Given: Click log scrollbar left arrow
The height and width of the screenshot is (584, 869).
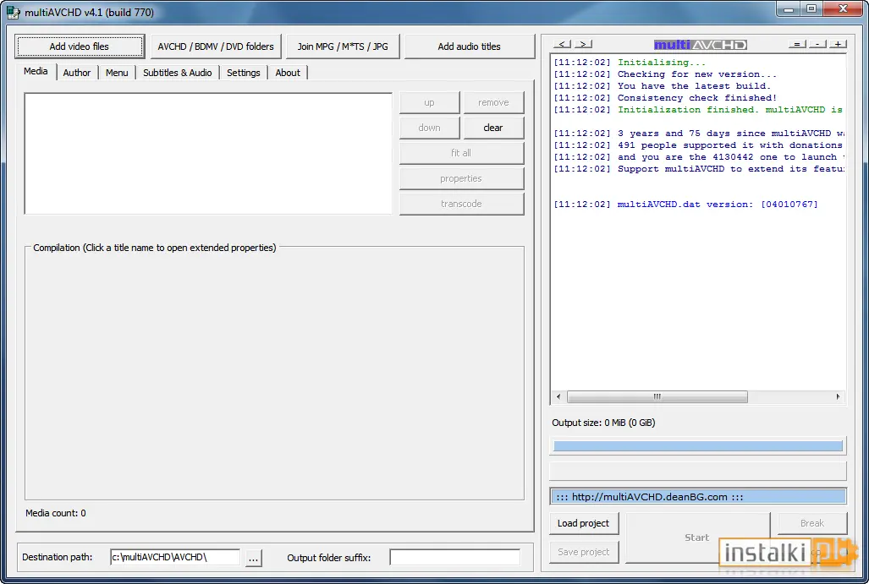Looking at the screenshot, I should tap(558, 396).
